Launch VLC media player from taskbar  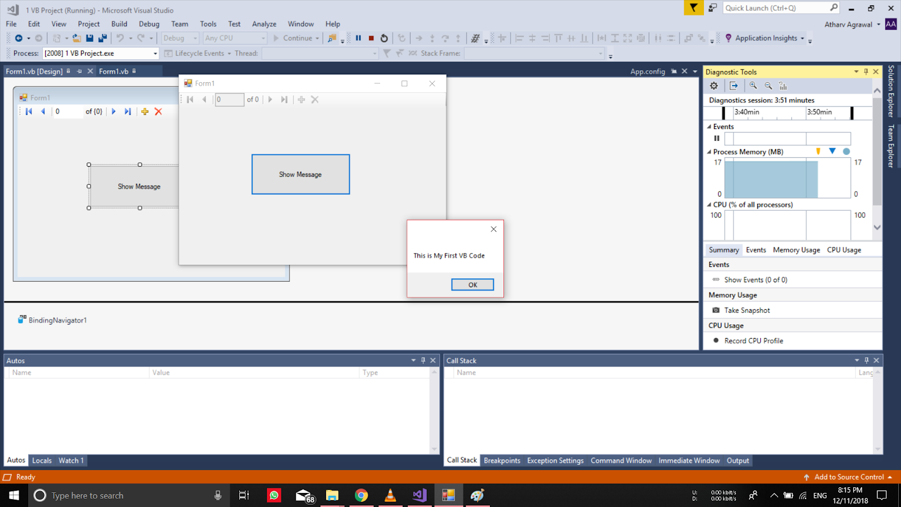390,495
